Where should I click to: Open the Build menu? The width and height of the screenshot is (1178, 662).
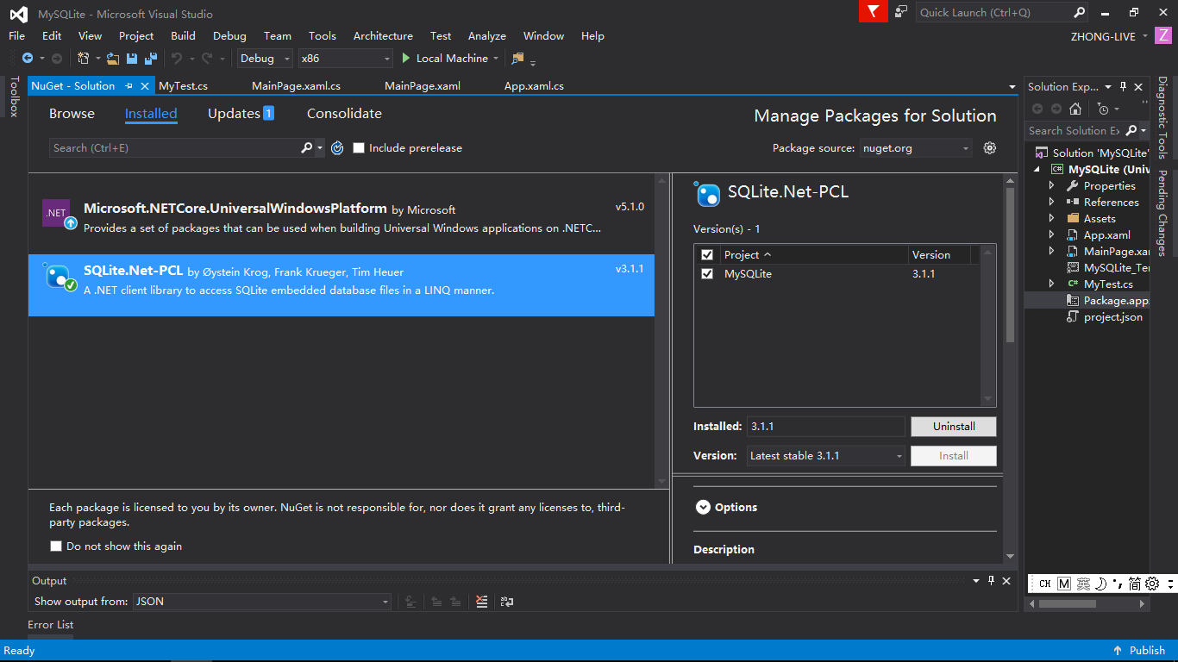tap(183, 36)
